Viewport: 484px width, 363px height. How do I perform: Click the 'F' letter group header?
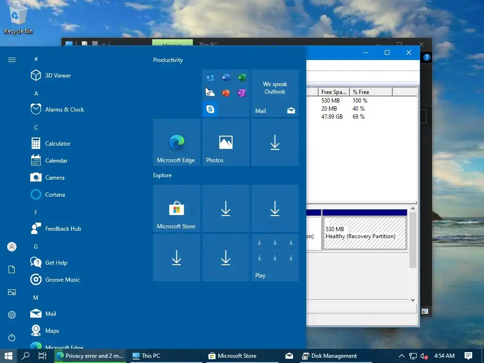[36, 212]
